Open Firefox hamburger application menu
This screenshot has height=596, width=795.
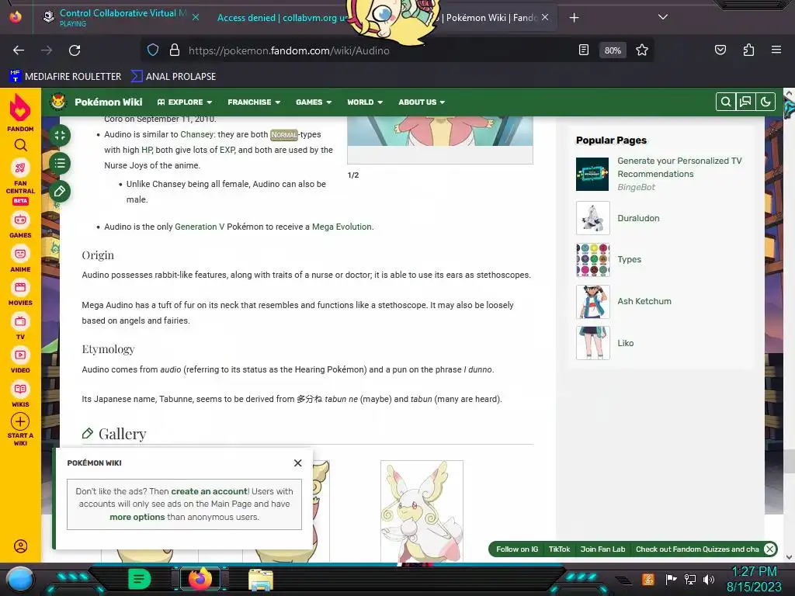(776, 50)
